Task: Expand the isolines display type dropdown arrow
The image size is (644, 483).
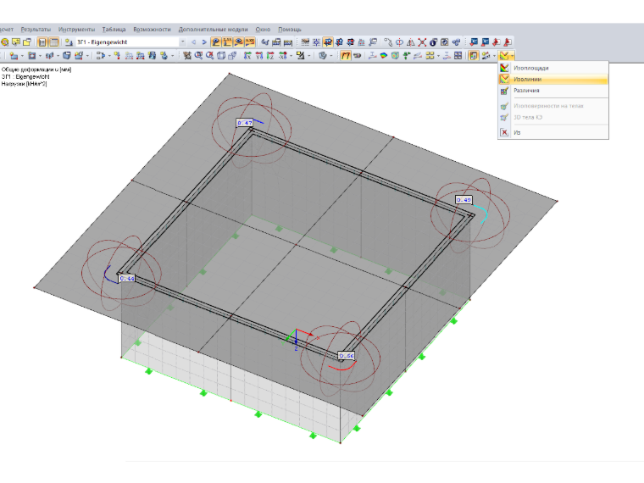Action: [x=512, y=56]
